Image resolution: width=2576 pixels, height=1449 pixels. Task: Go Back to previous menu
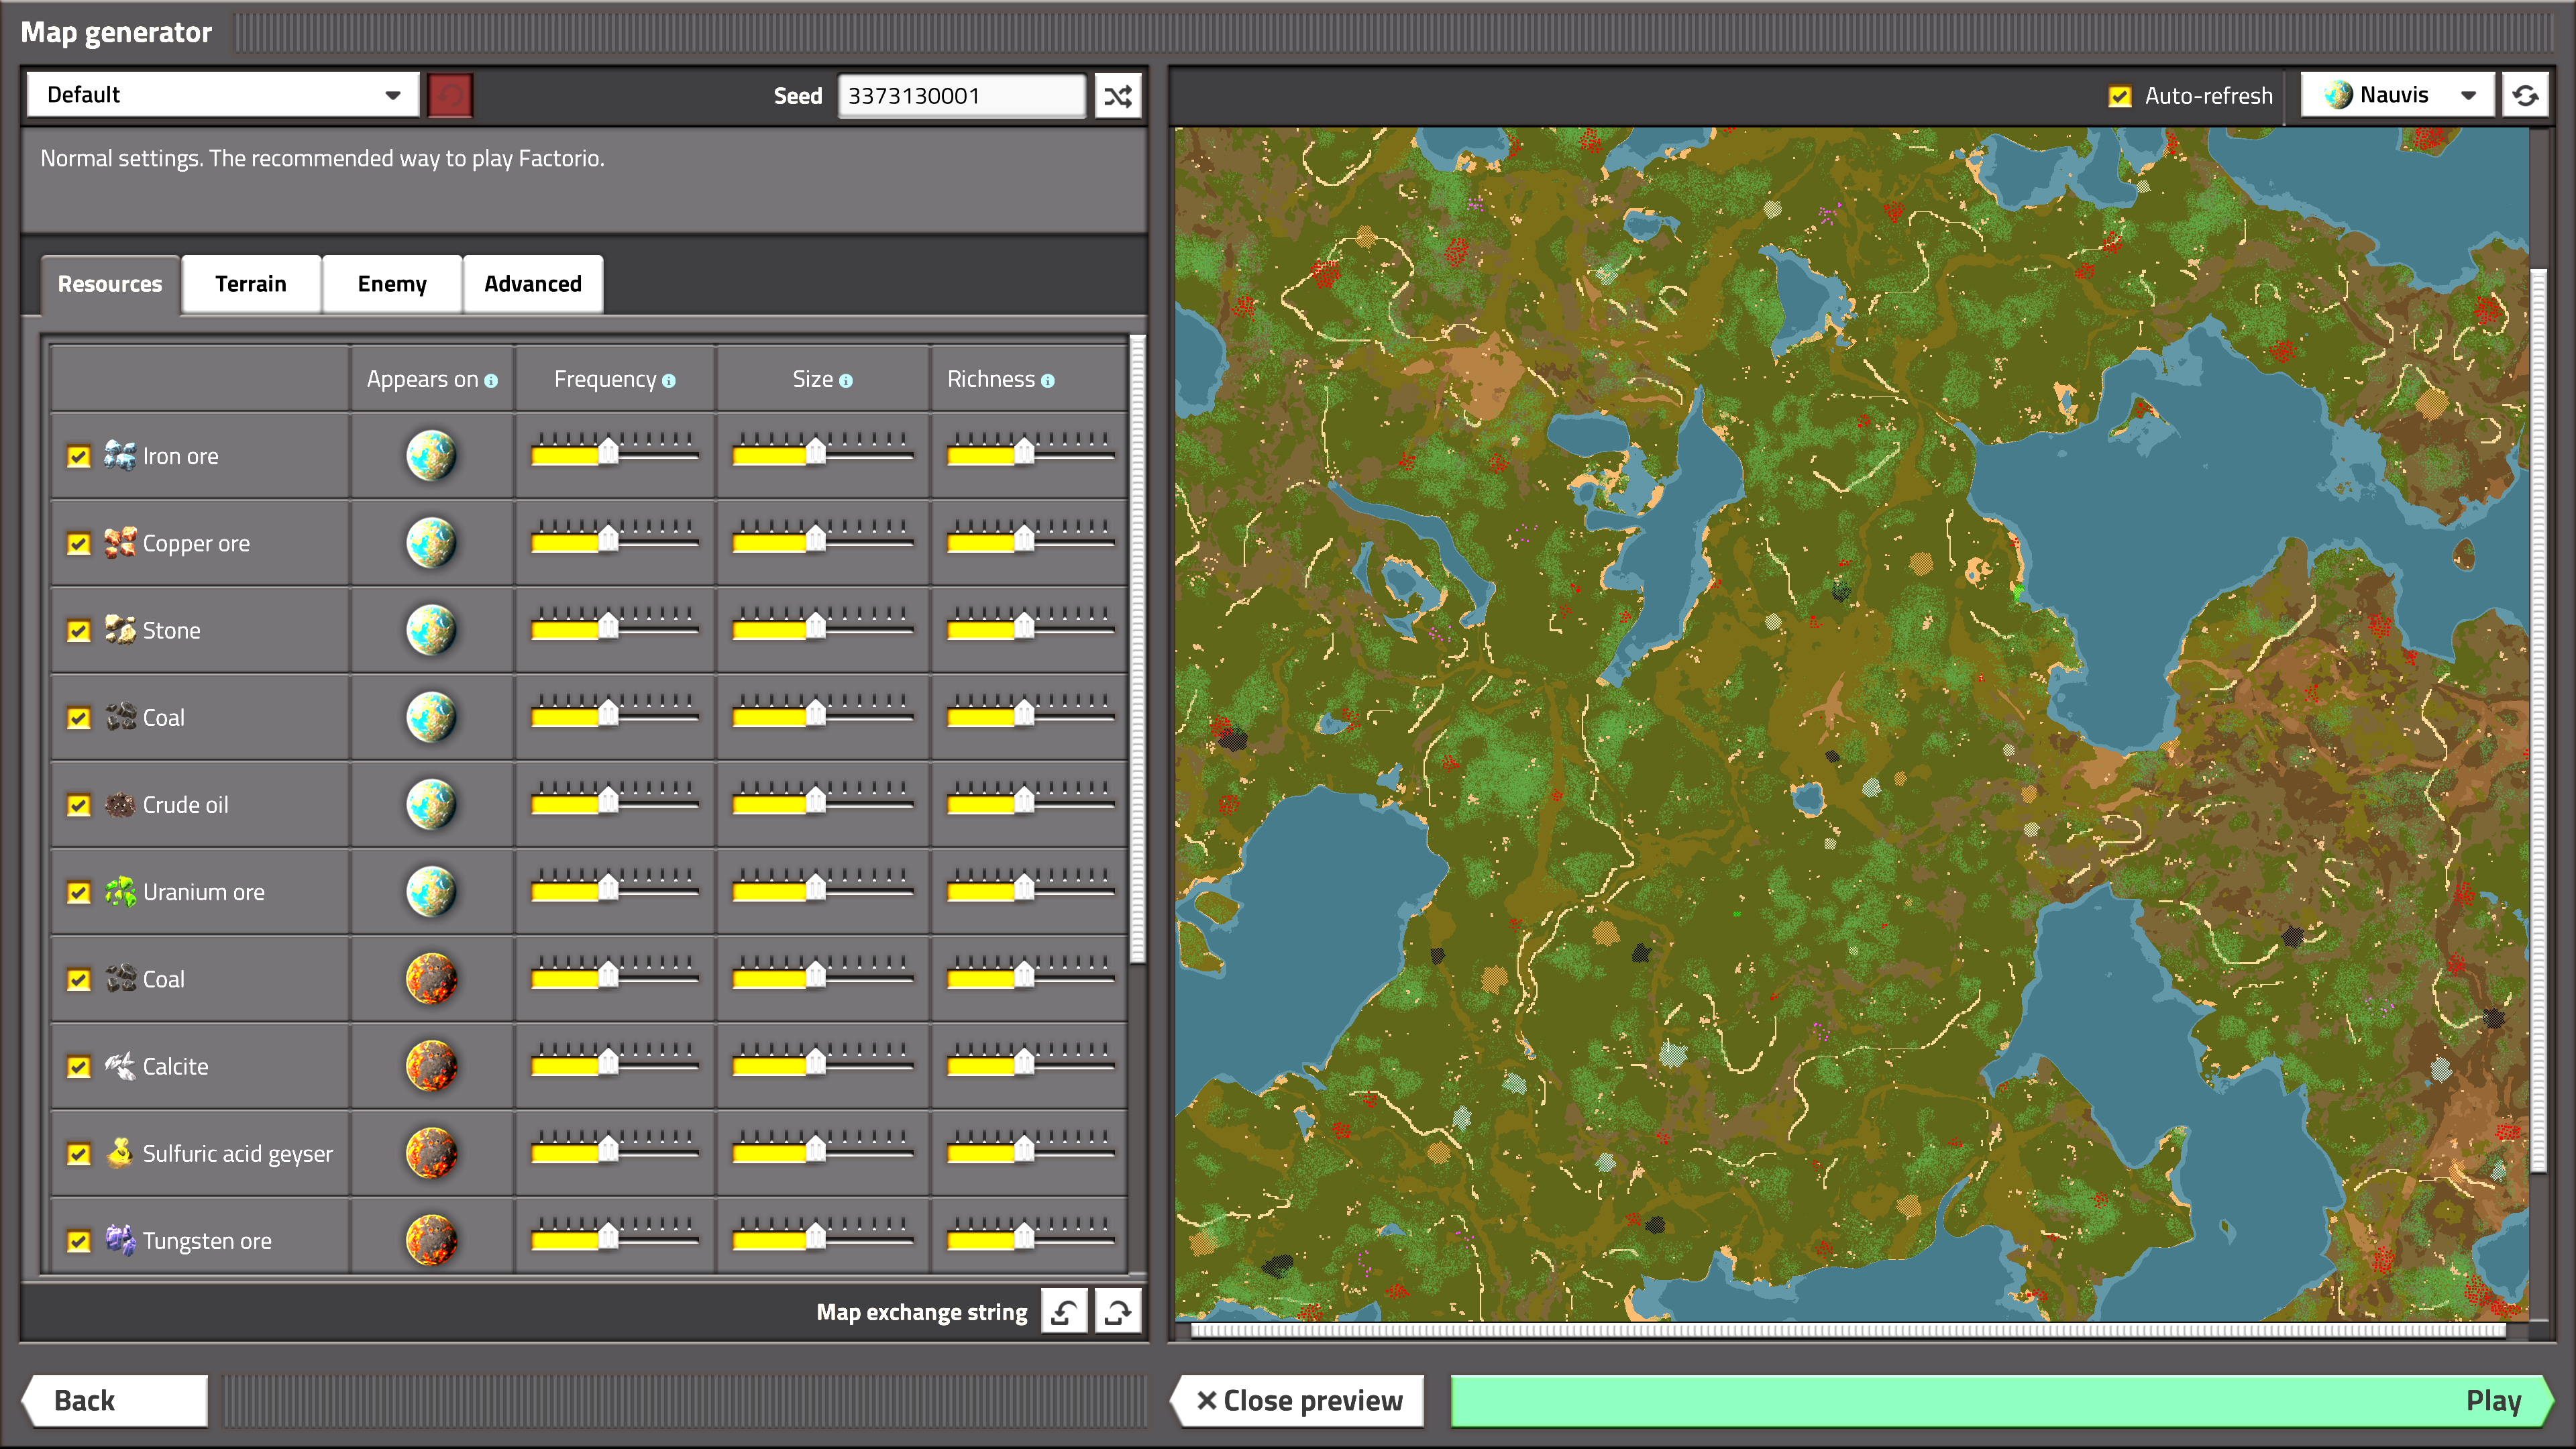pyautogui.click(x=115, y=1400)
